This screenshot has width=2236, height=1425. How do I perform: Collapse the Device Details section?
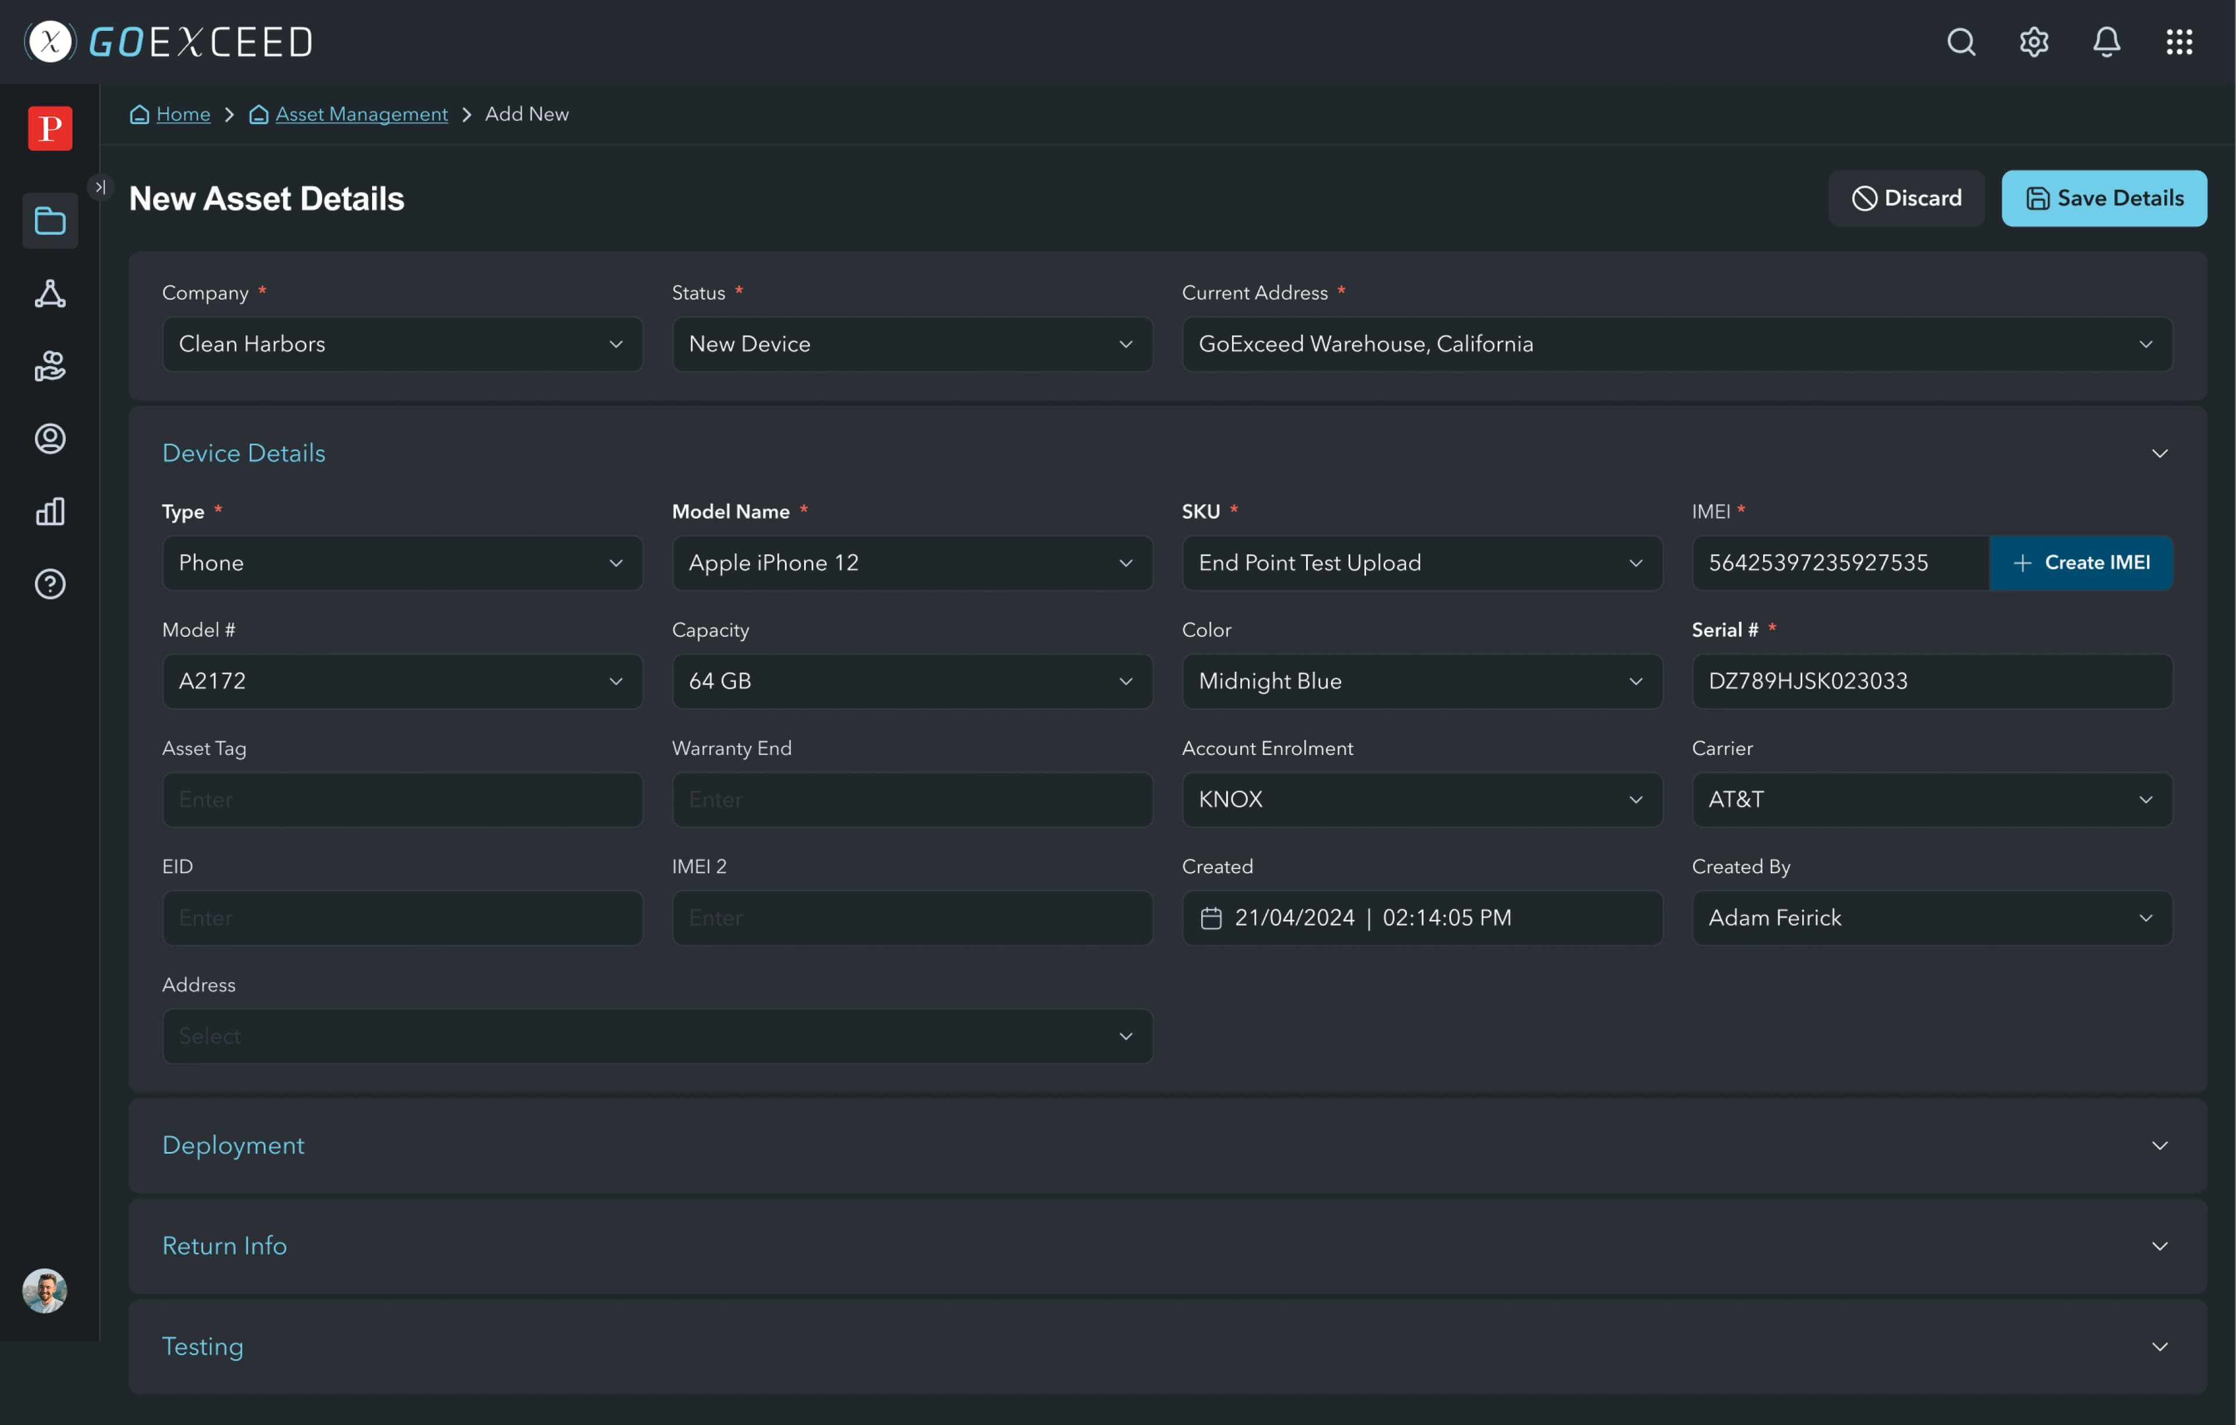[x=2160, y=453]
